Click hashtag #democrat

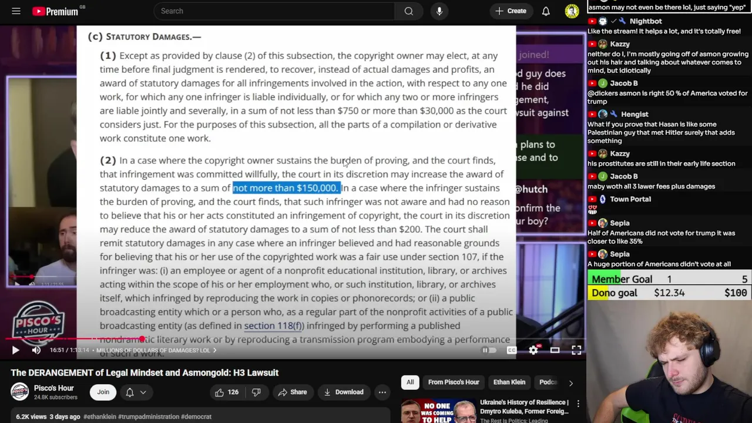196,417
